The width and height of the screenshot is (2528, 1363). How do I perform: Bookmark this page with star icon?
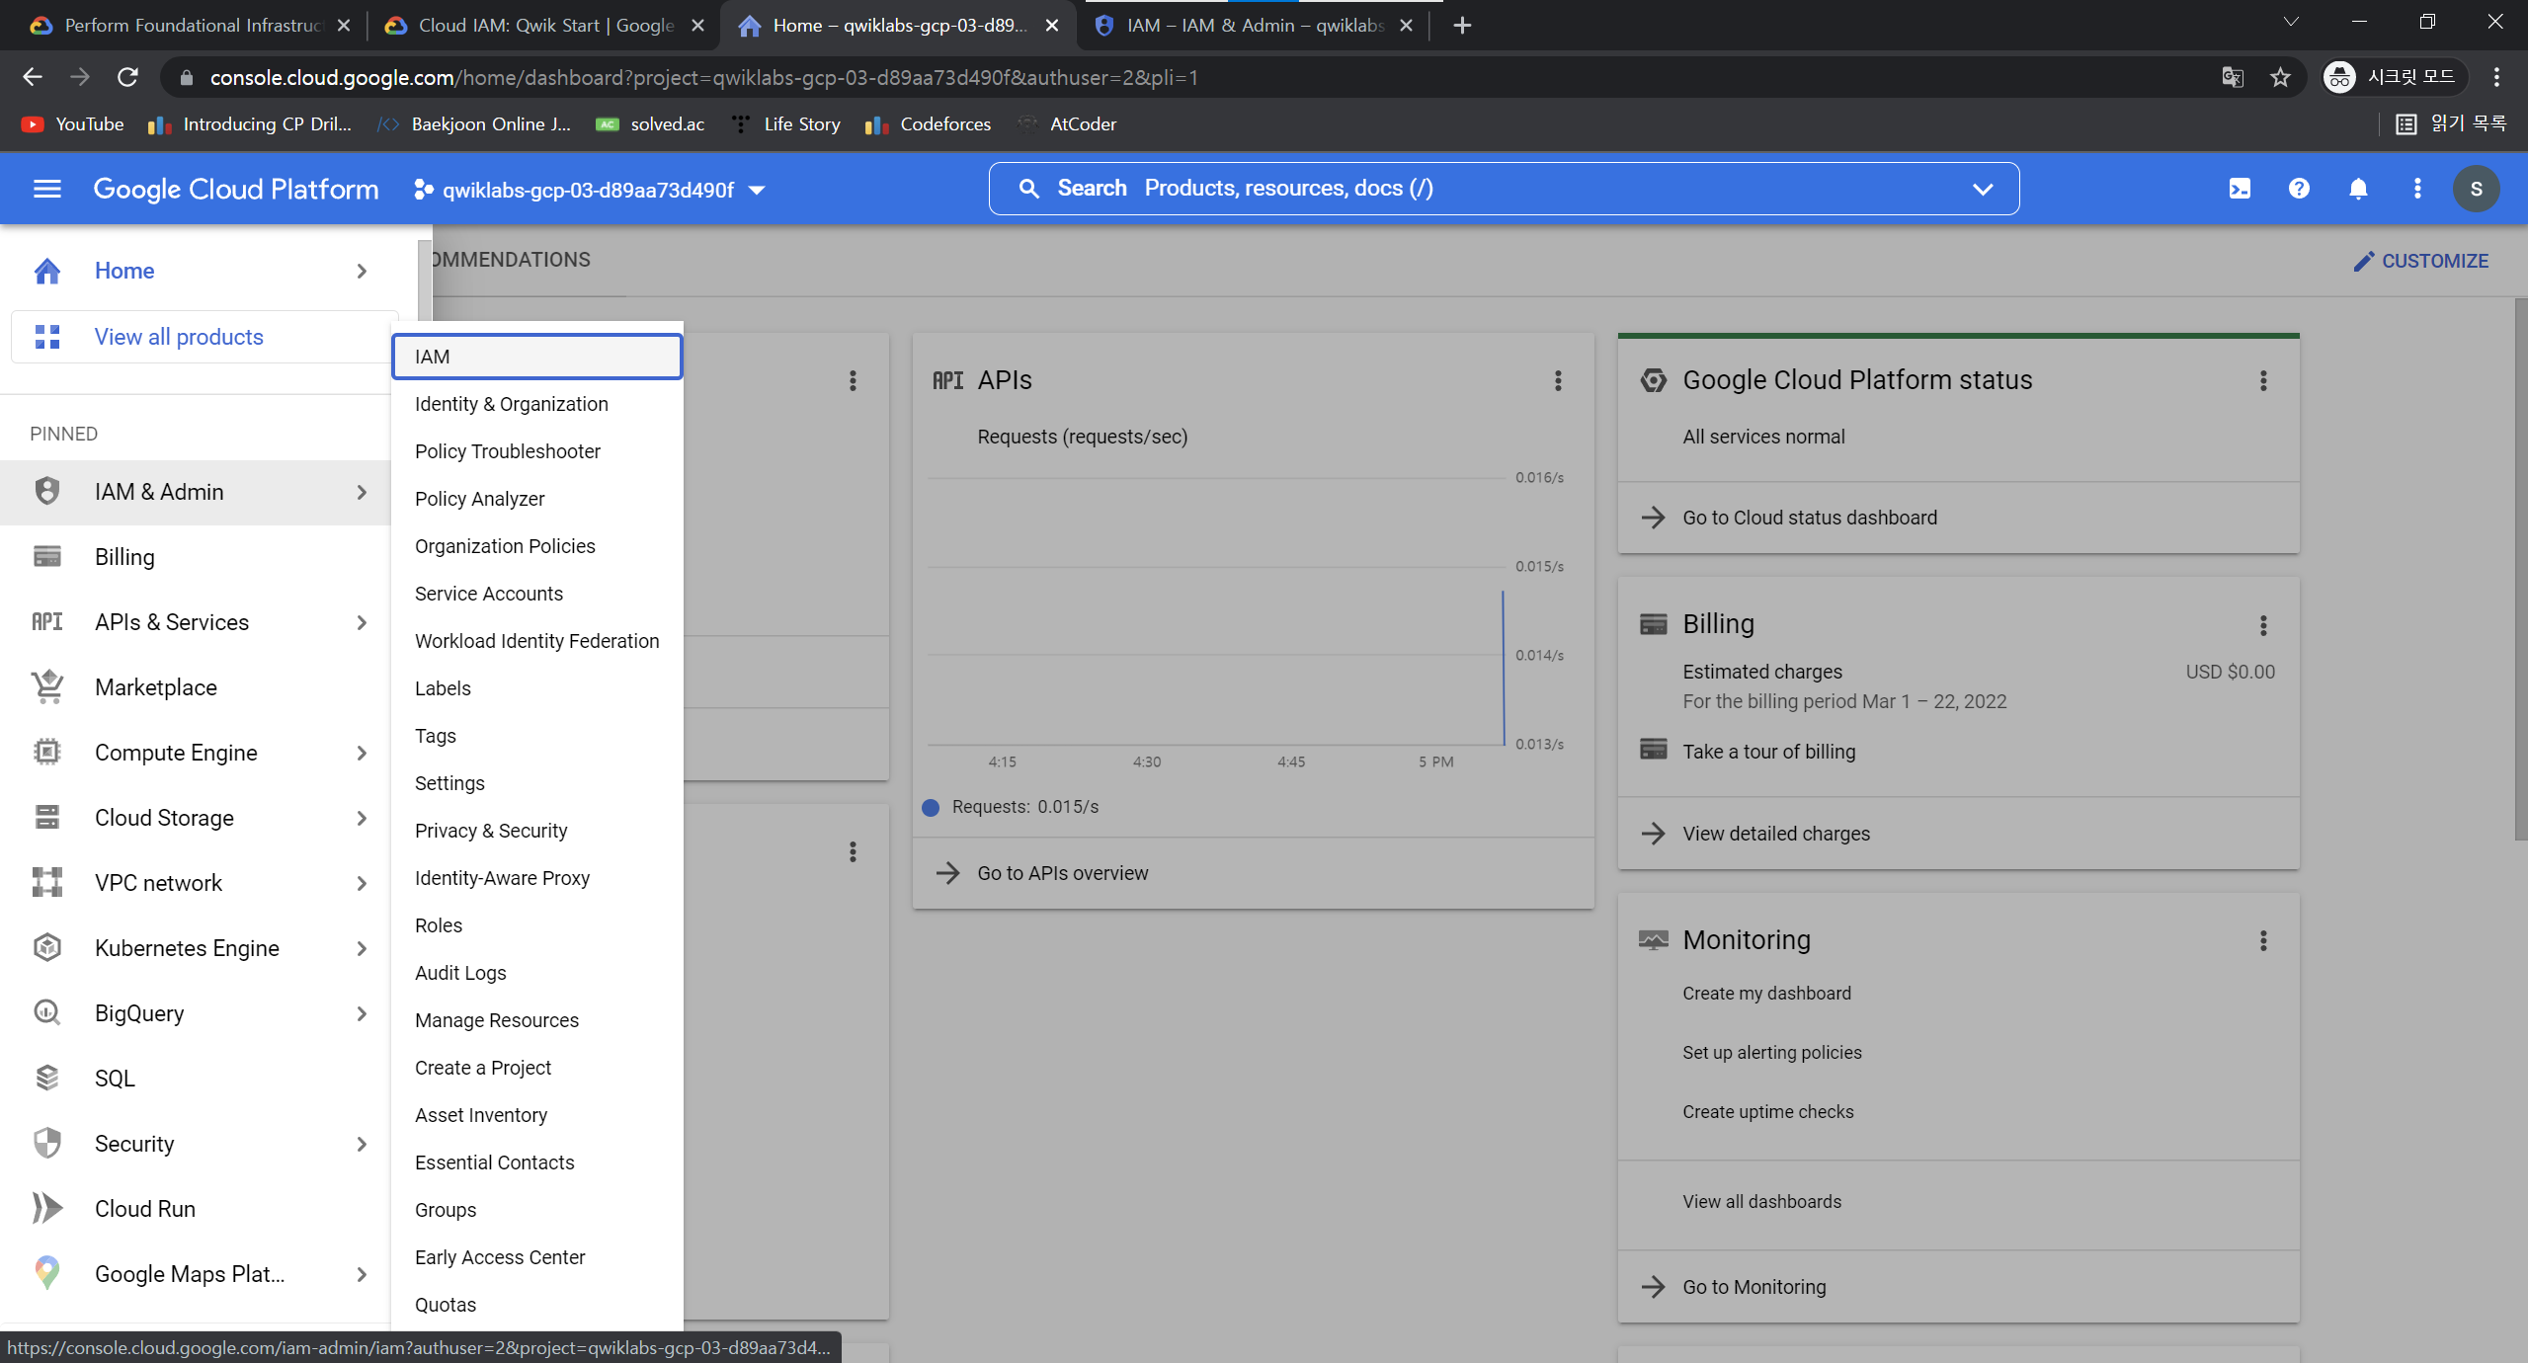(2280, 77)
